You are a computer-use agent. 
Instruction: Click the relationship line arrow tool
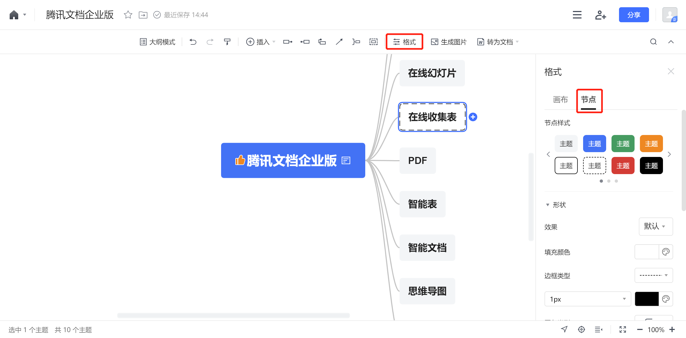click(339, 42)
